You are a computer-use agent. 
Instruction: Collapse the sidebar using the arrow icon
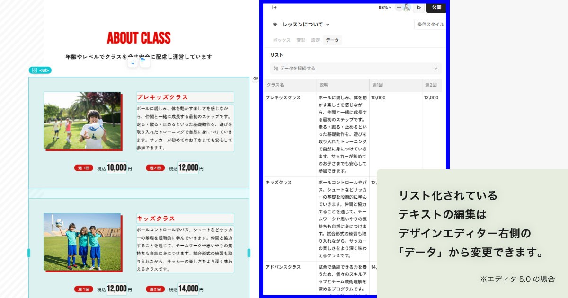click(274, 8)
